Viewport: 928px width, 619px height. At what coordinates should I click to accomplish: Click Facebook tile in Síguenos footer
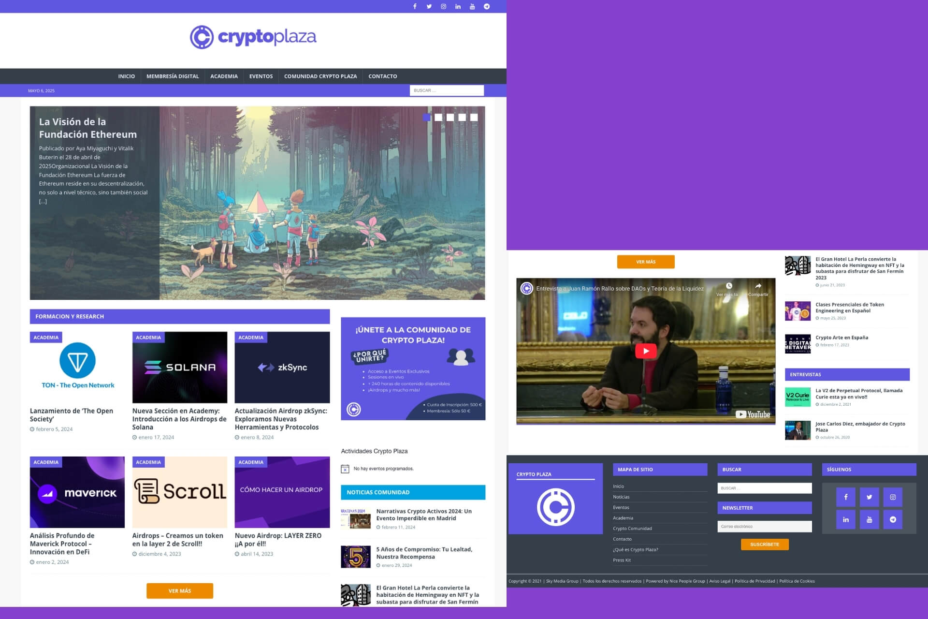click(x=846, y=497)
